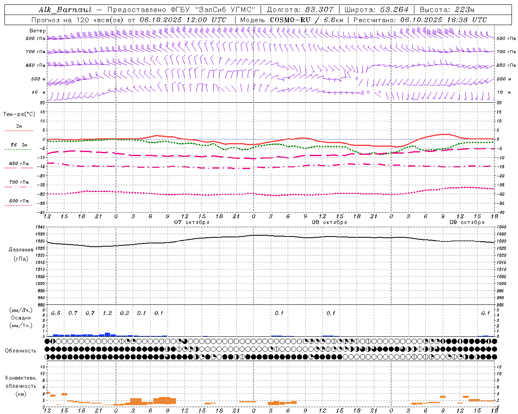Click the '(мм/1ч.)' unit label
Screen dimensions: 518x414
point(21,325)
